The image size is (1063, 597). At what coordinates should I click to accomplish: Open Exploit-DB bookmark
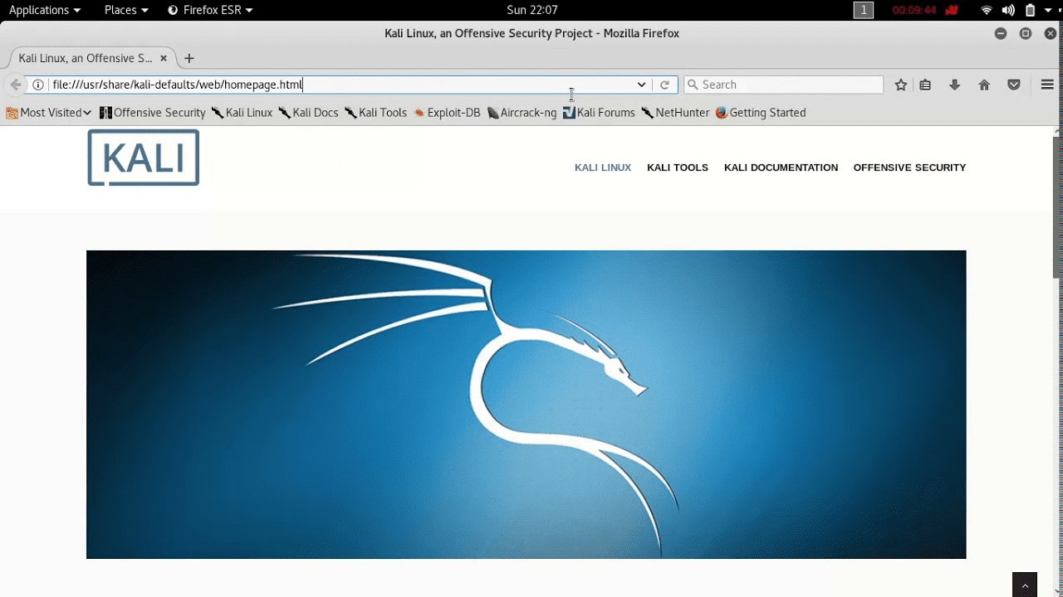(x=447, y=113)
